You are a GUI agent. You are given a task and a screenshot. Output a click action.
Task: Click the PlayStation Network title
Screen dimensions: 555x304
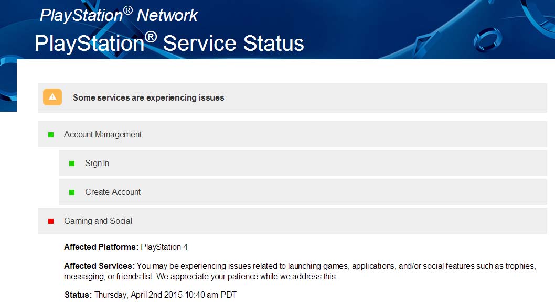click(119, 15)
